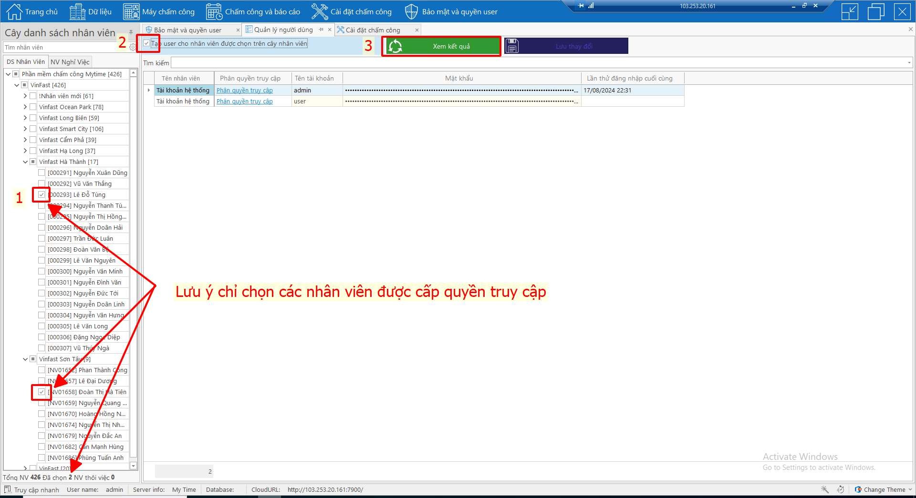Click the gear icon beside employee search
This screenshot has width=916, height=498.
point(133,48)
